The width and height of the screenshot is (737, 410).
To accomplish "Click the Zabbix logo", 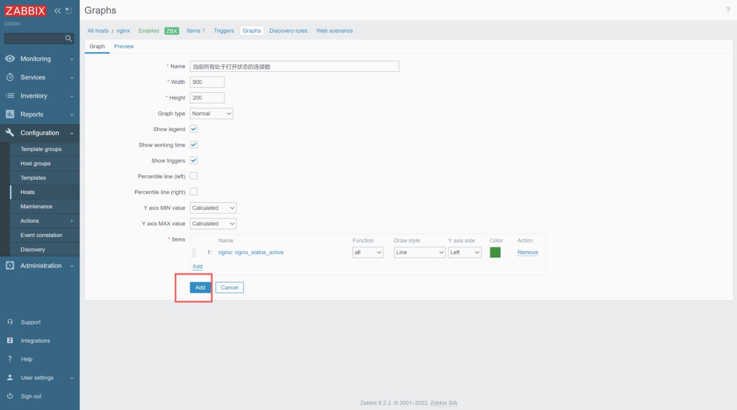I will click(26, 10).
